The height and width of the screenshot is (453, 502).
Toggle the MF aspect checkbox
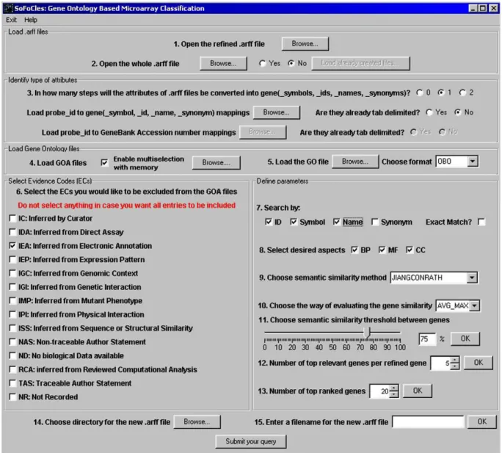tap(382, 250)
